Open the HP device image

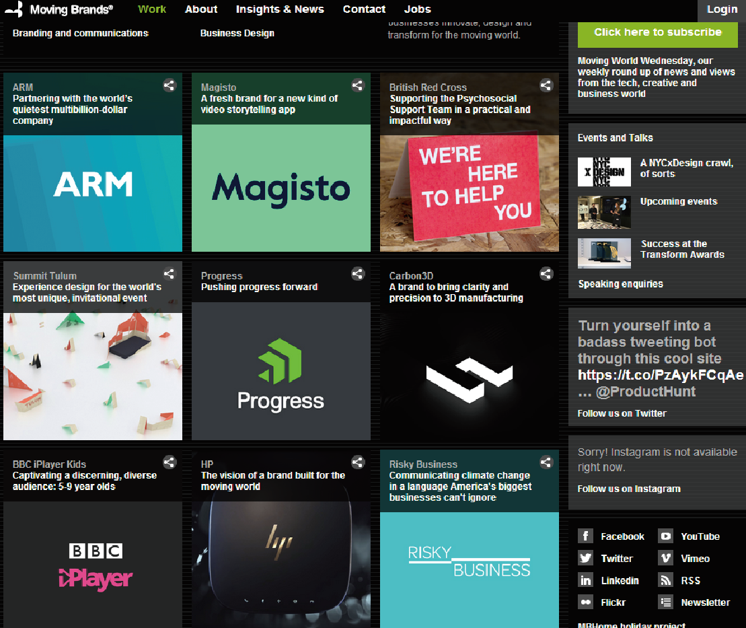tap(281, 565)
